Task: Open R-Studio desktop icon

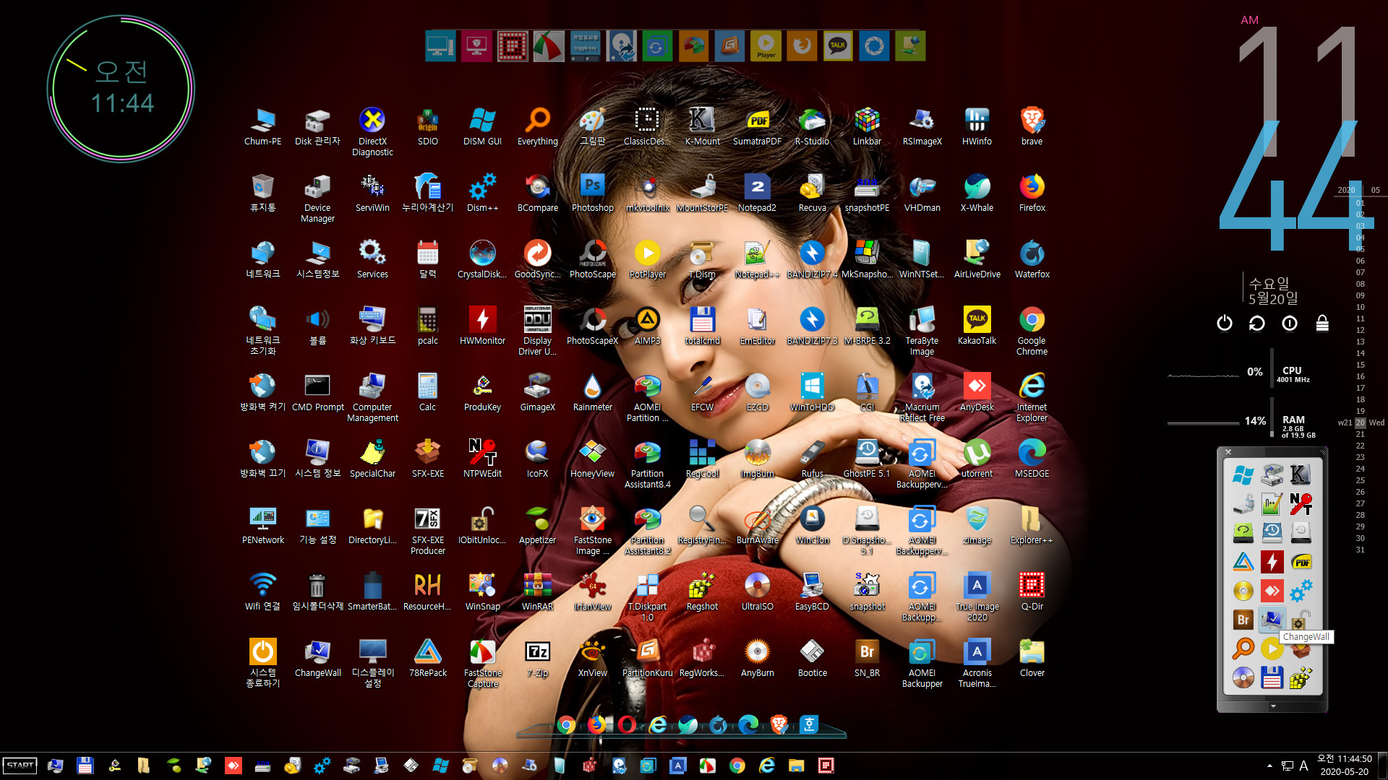Action: tap(812, 126)
